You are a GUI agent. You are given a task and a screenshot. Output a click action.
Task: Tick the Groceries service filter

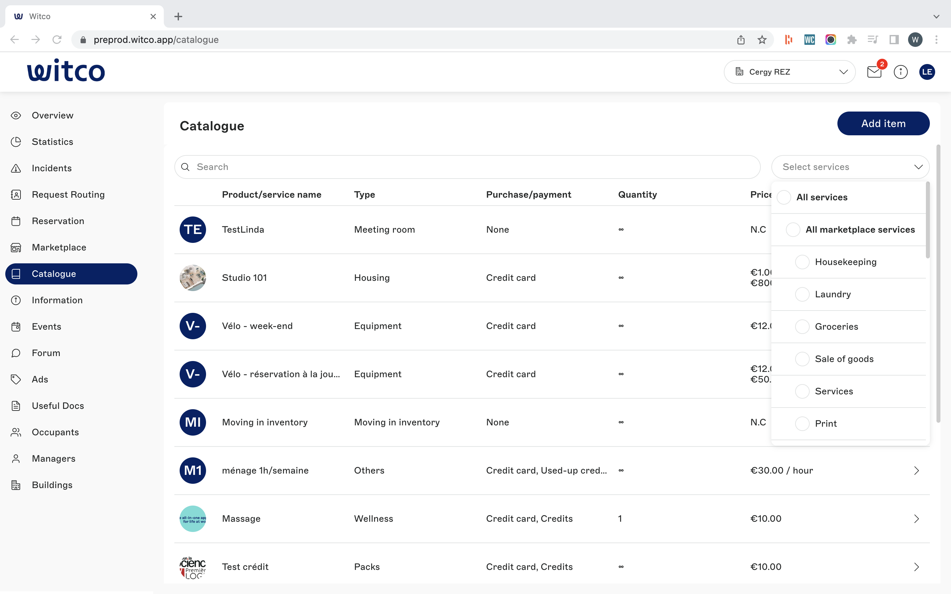pos(802,326)
